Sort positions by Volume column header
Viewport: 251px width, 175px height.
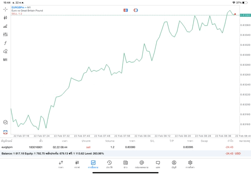pyautogui.click(x=110, y=141)
